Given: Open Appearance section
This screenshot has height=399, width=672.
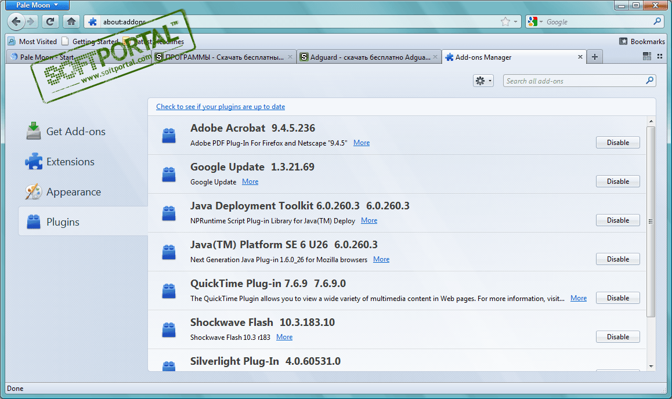Looking at the screenshot, I should 63,192.
